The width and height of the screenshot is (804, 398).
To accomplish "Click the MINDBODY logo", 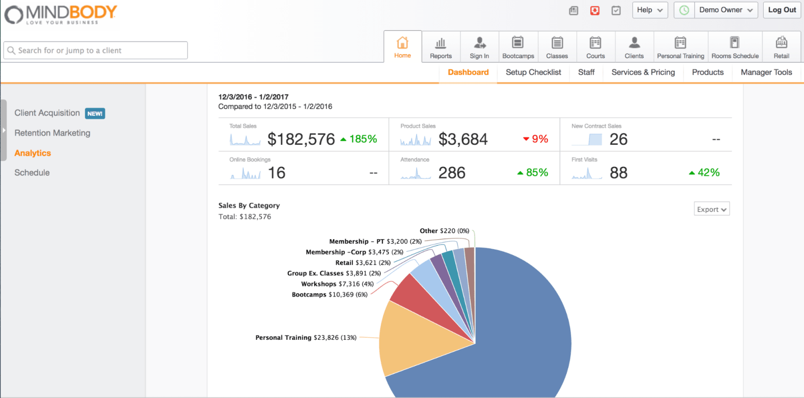I will coord(61,14).
